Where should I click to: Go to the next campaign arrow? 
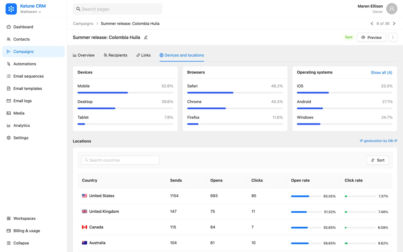394,24
